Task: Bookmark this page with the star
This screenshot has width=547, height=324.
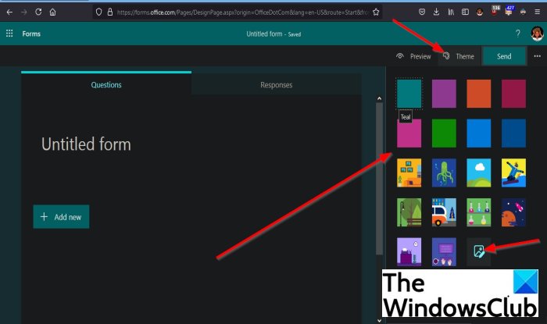Action: coord(376,12)
